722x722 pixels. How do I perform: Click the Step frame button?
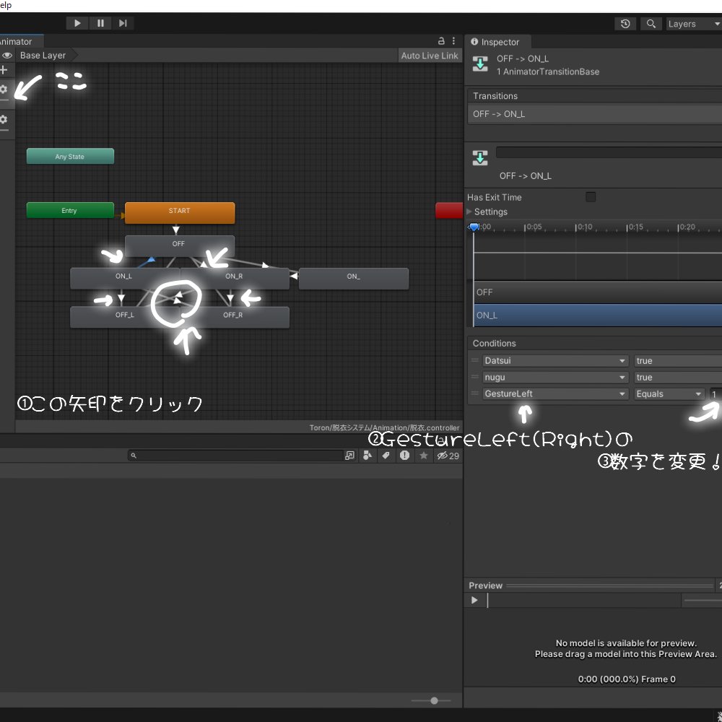[123, 23]
